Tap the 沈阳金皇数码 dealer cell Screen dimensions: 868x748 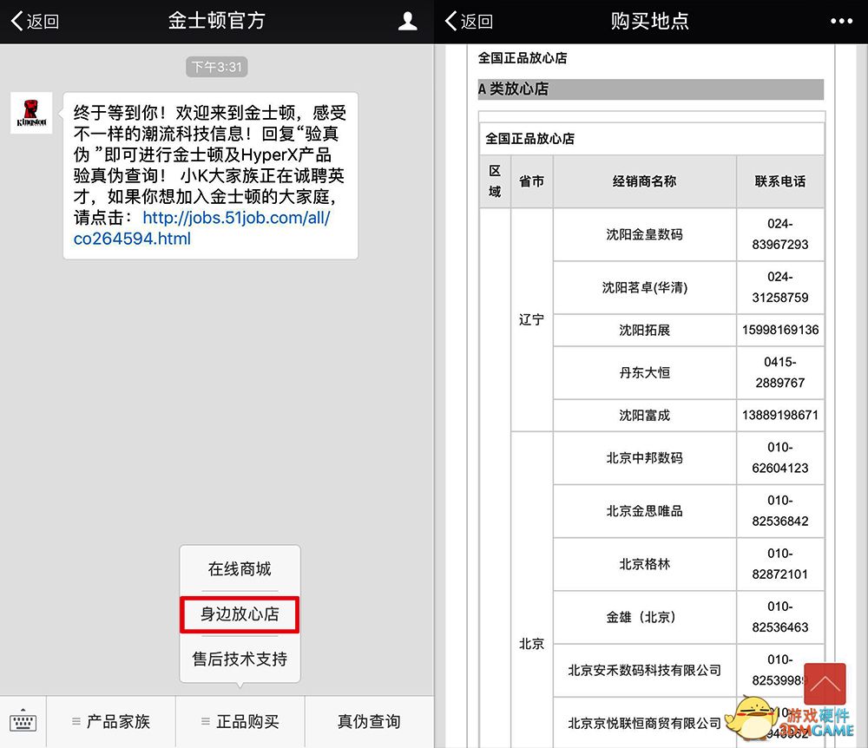tap(644, 234)
